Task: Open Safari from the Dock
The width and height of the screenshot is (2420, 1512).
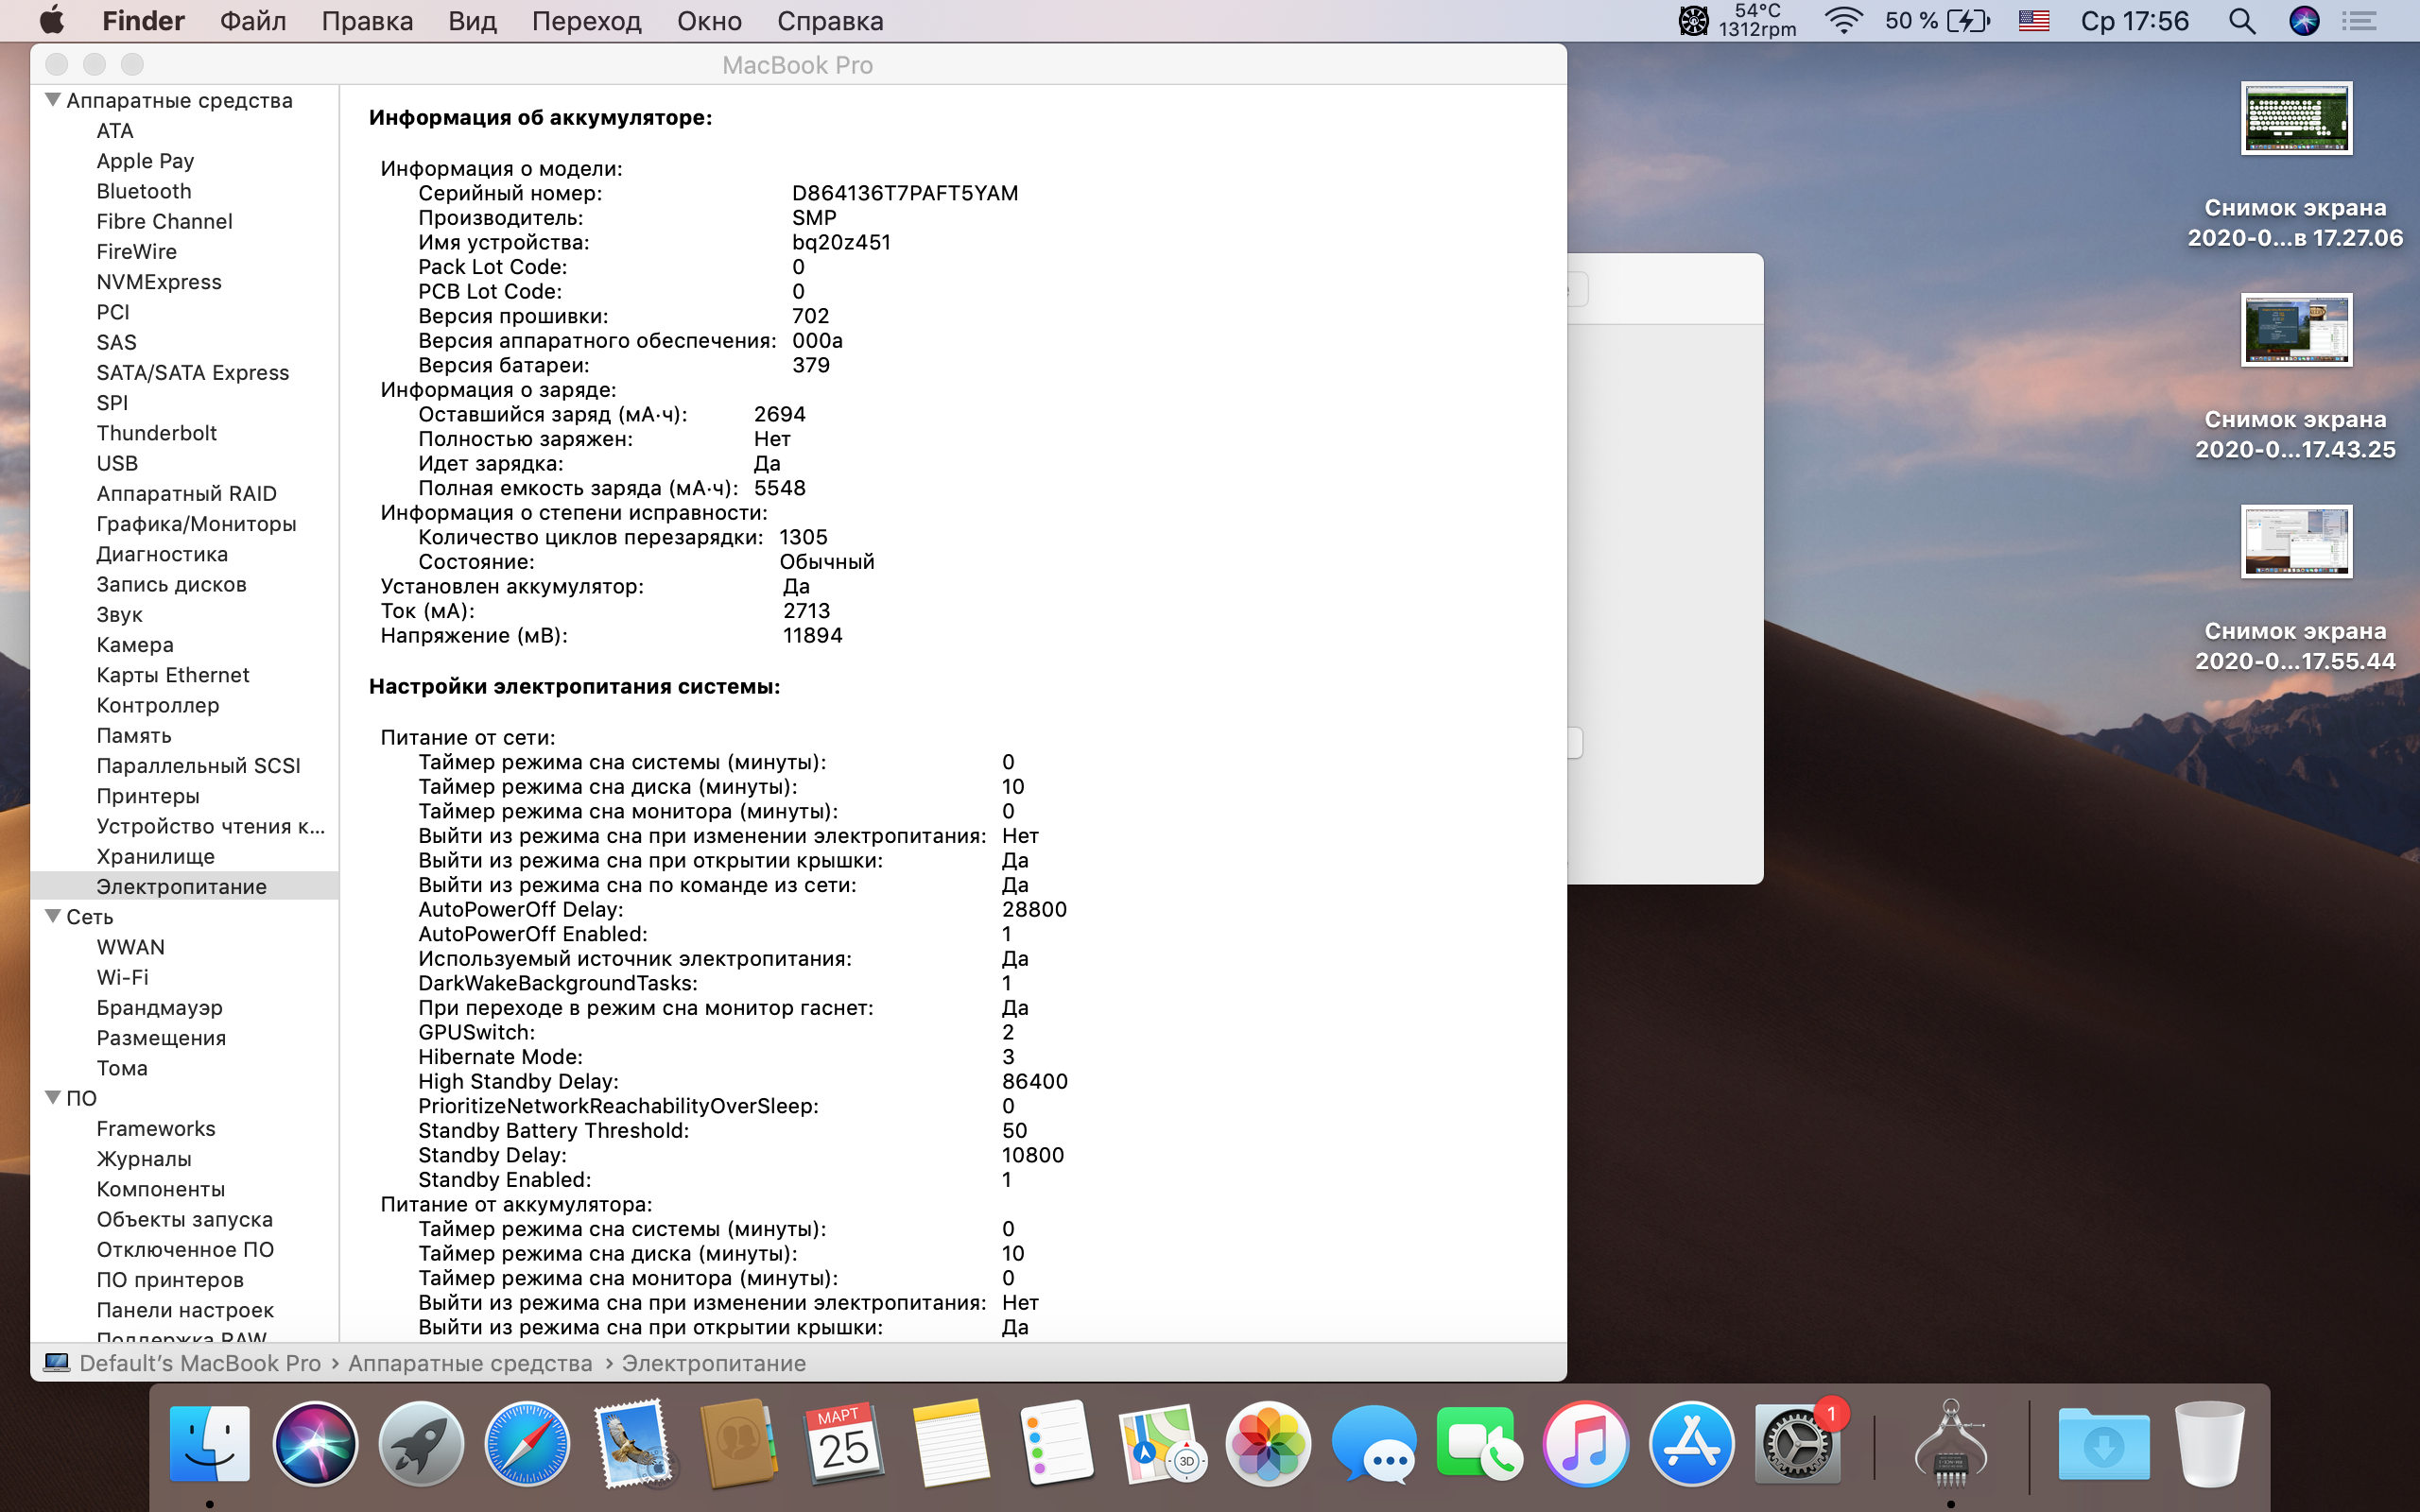Action: point(527,1444)
